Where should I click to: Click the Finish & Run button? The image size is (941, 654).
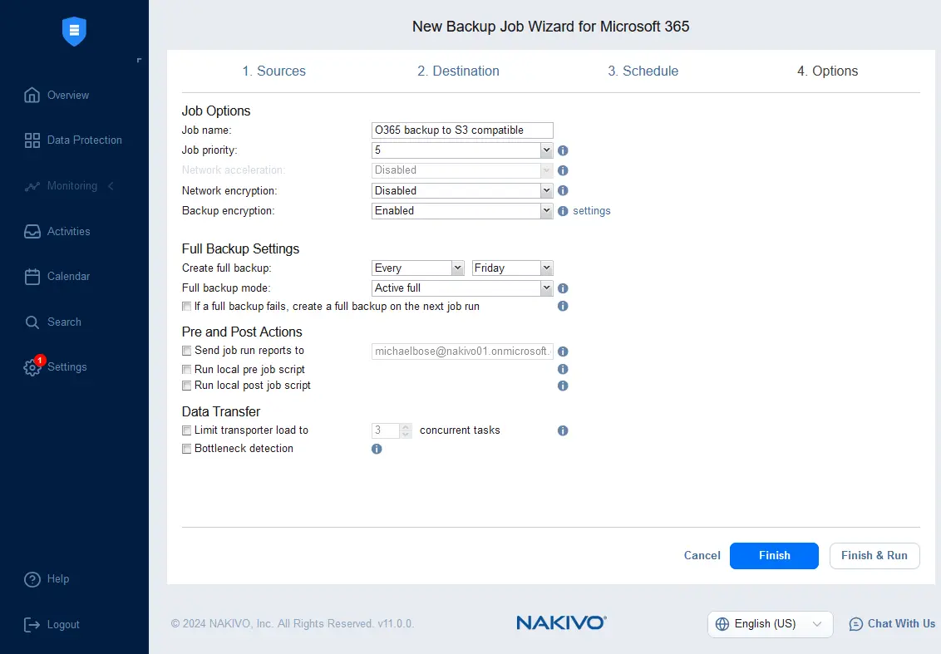coord(874,556)
